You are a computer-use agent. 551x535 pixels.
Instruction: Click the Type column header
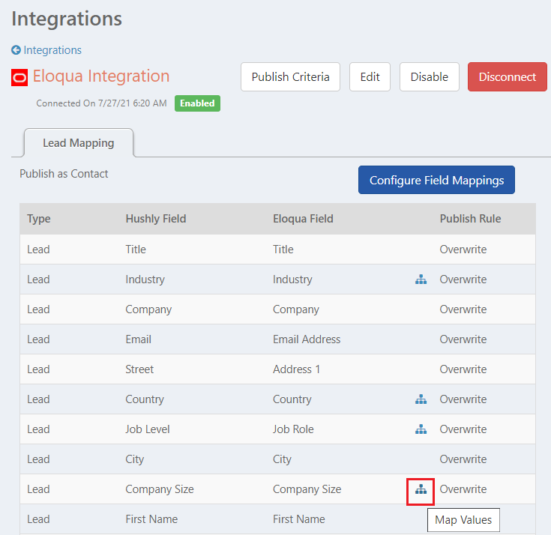coord(39,219)
